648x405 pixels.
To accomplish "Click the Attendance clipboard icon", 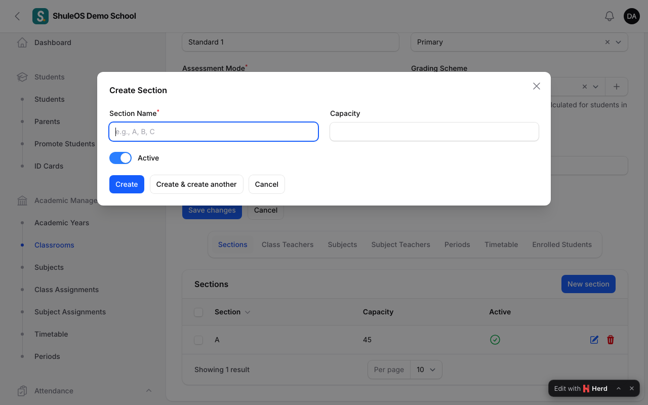I will coord(22,391).
